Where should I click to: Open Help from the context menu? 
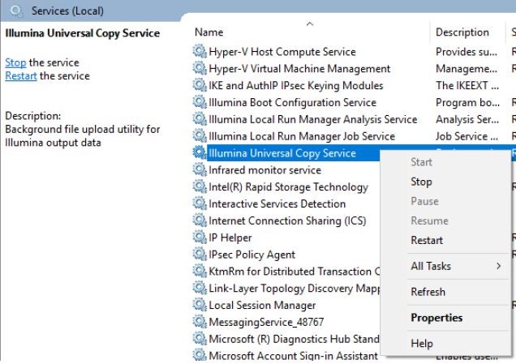click(x=422, y=344)
